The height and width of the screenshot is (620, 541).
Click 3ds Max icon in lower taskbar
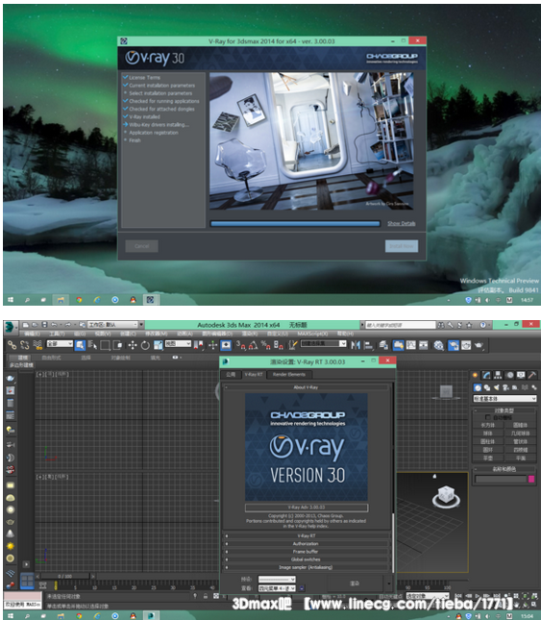(151, 615)
